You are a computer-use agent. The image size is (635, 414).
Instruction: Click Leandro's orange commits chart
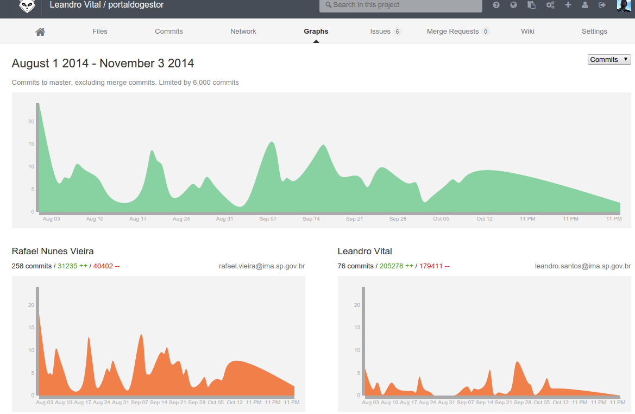pos(485,343)
